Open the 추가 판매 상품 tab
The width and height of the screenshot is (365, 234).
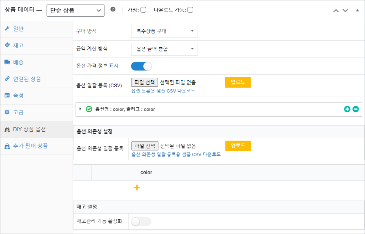[30, 146]
